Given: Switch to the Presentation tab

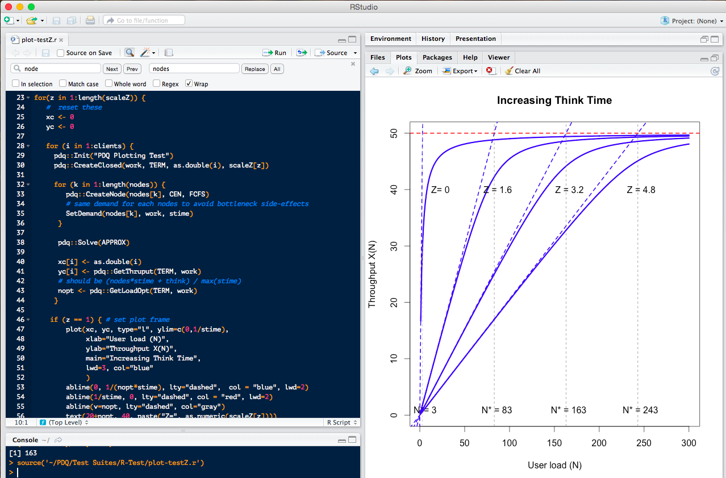Looking at the screenshot, I should pos(475,39).
